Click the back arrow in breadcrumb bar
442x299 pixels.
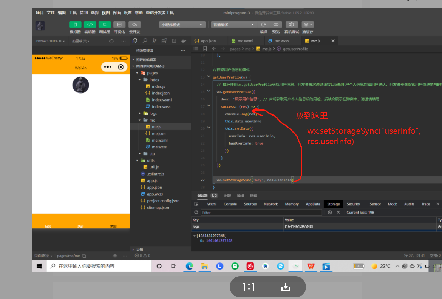coord(214,49)
